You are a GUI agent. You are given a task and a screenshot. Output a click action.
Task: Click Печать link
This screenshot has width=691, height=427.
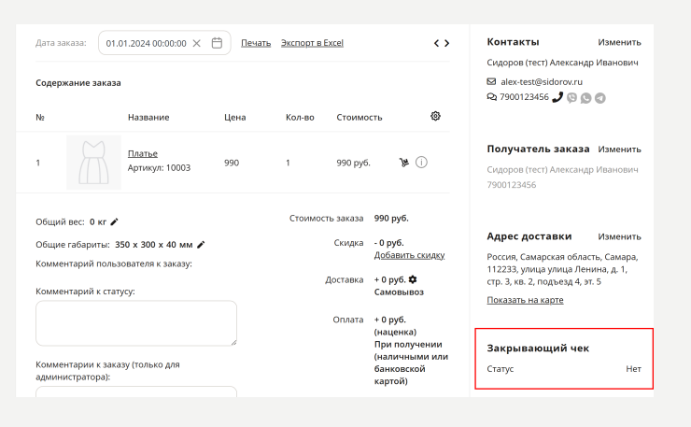pos(256,43)
